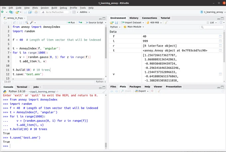Switch to the Packages tab
Image resolution: width=226 pixels, height=152 pixels.
pyautogui.click(x=135, y=87)
